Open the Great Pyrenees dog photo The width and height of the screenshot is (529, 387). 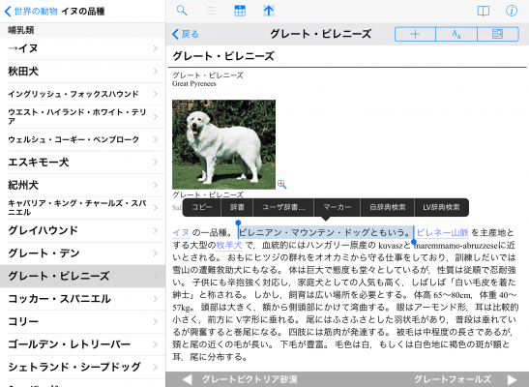223,144
